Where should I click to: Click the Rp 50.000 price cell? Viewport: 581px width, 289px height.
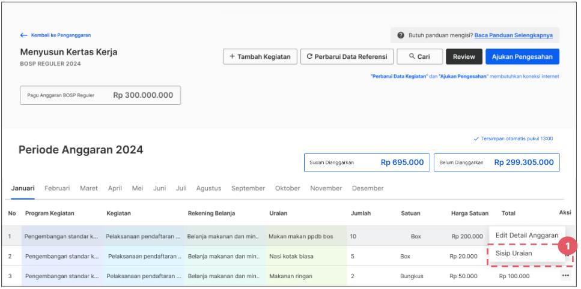coord(463,276)
